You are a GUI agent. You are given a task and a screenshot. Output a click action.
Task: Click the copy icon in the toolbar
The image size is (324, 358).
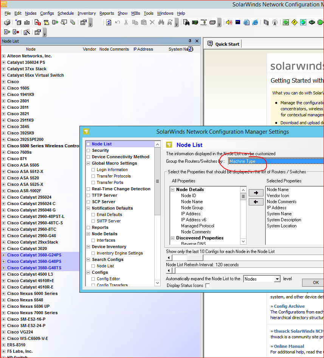135,22
